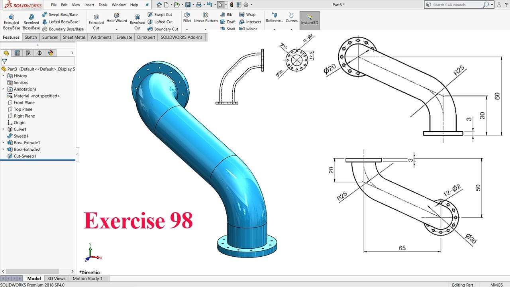The height and width of the screenshot is (287, 510).
Task: Select the Draft tool
Action: (x=228, y=22)
